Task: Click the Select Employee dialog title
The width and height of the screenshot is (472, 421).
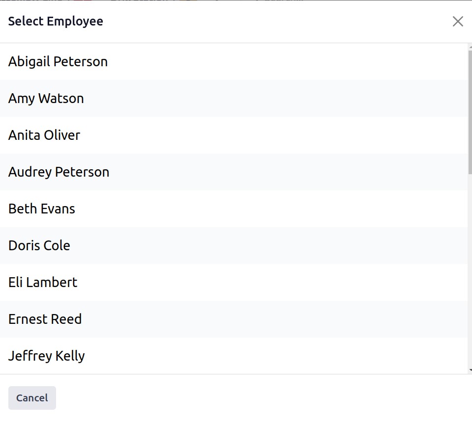Action: (x=56, y=21)
